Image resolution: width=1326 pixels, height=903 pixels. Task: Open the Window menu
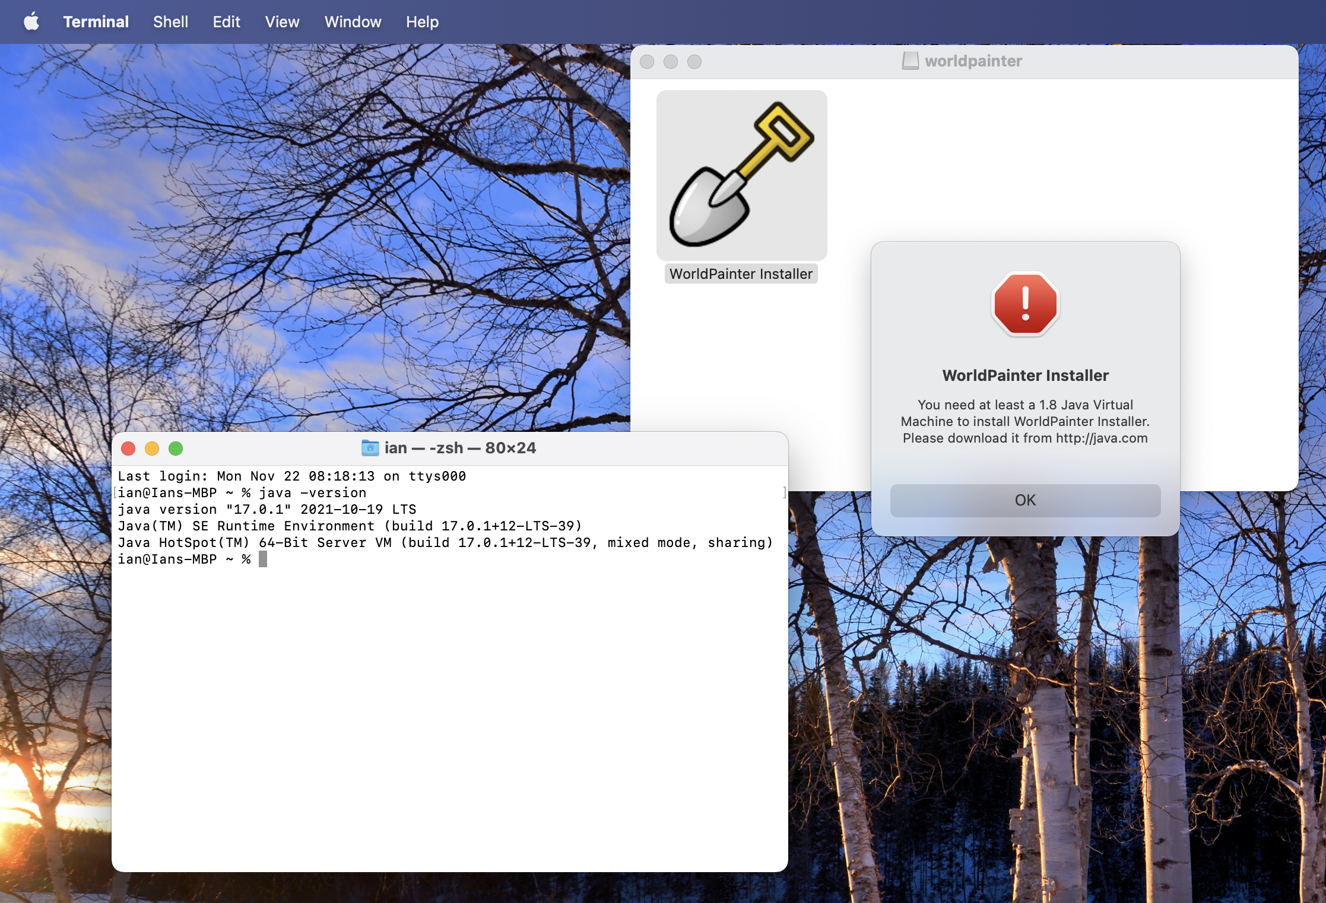tap(353, 22)
